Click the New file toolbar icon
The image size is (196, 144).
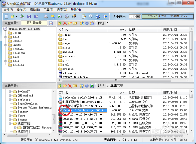click(x=7, y=16)
